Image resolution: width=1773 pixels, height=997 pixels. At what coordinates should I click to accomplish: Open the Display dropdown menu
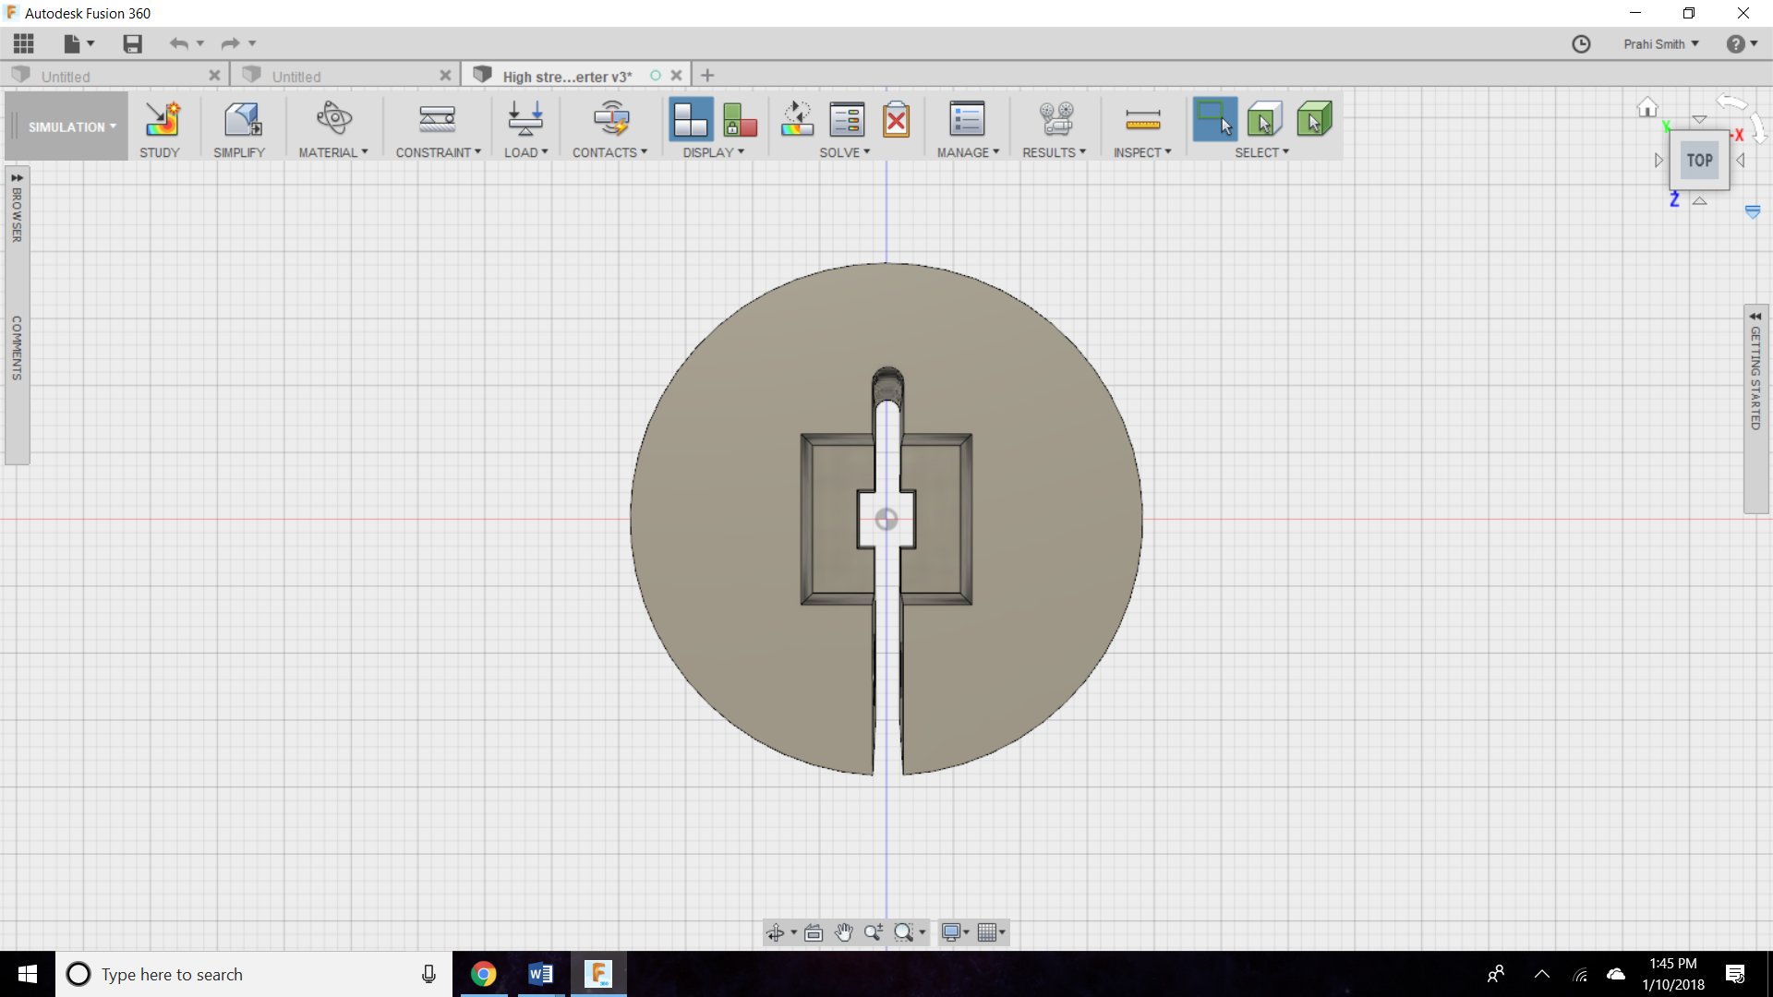(x=713, y=152)
